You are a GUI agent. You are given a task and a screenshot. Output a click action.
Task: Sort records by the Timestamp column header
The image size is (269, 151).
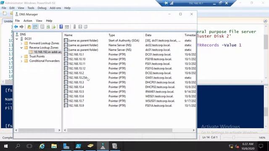(x=190, y=35)
